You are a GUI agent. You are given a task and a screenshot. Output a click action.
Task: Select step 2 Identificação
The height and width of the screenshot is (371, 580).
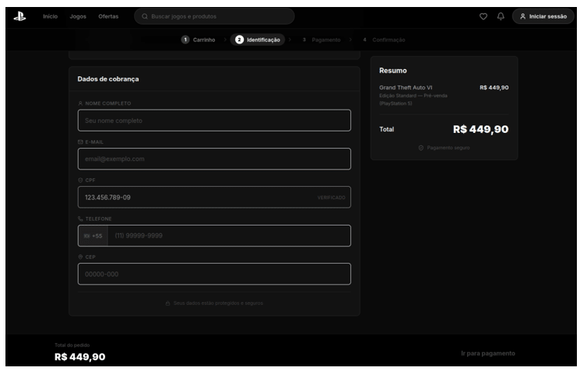pyautogui.click(x=258, y=40)
